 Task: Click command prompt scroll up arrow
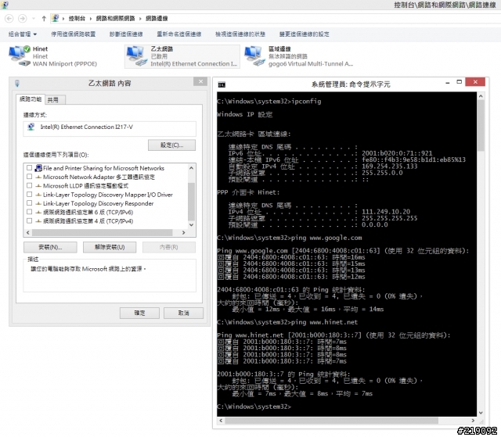(481, 96)
